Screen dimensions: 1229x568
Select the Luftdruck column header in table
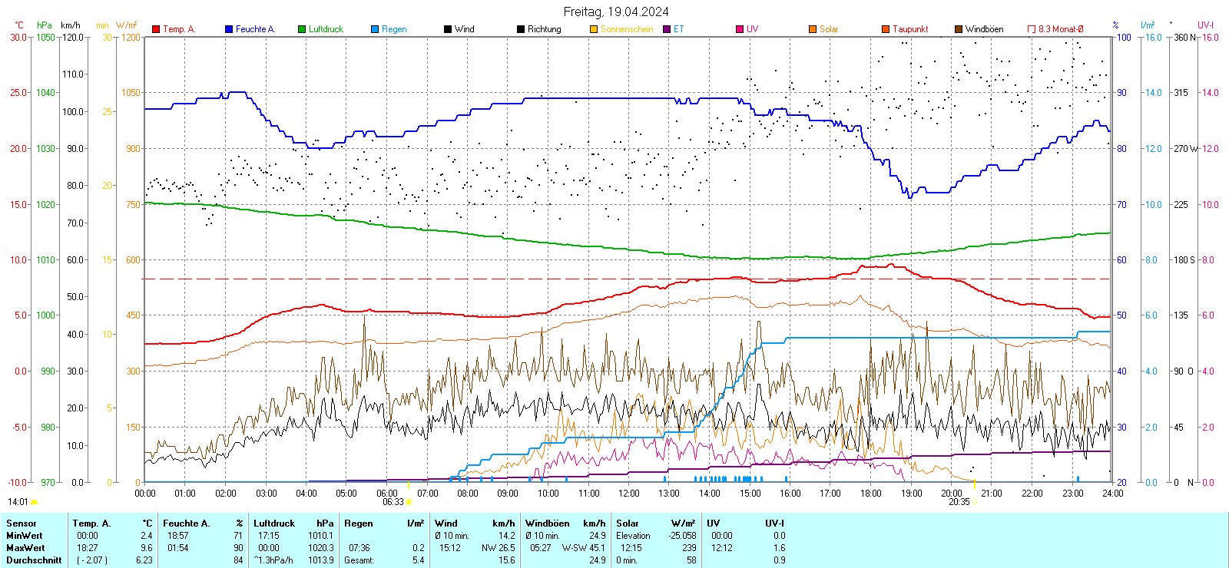pos(273,523)
